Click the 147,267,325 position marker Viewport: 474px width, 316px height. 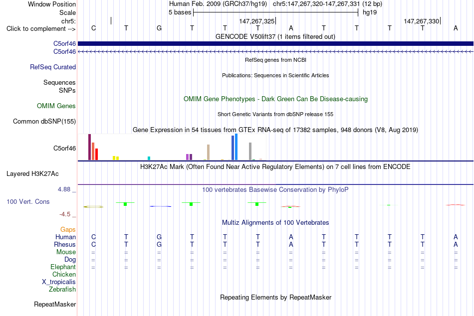pyautogui.click(x=256, y=21)
